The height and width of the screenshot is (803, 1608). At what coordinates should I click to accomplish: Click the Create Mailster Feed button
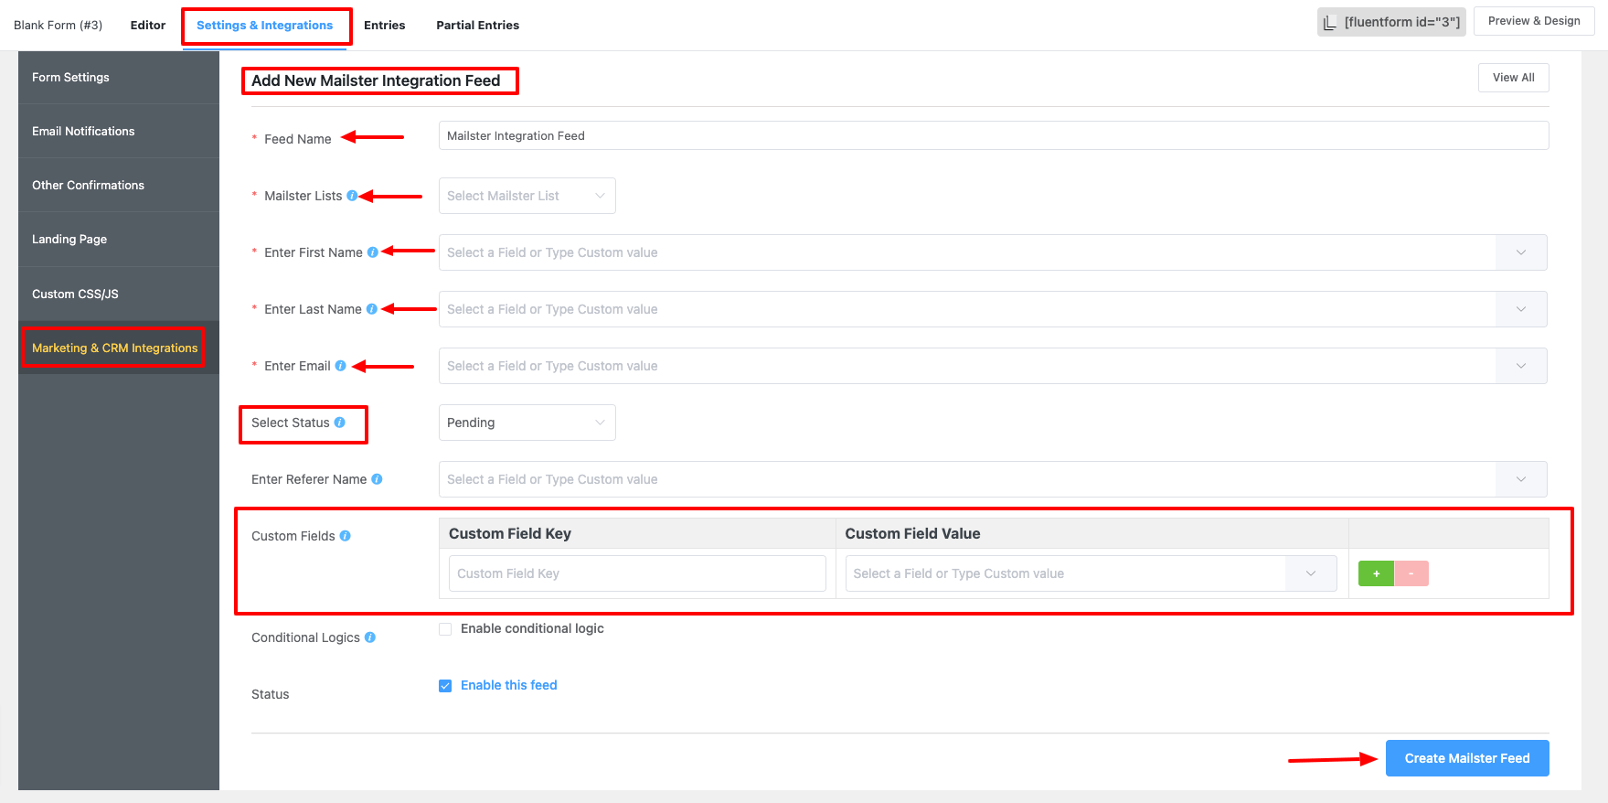[x=1466, y=758]
